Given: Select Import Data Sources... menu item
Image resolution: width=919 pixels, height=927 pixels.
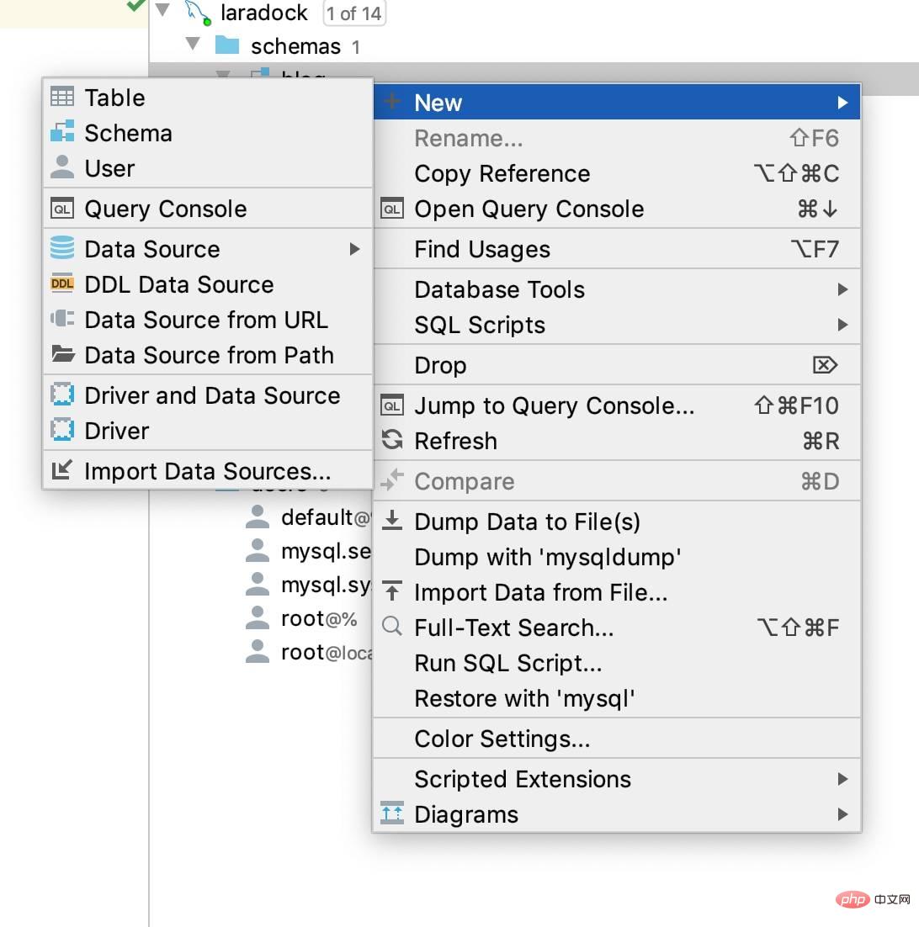Looking at the screenshot, I should point(208,471).
